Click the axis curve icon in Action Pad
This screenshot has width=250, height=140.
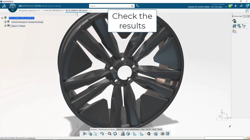coord(234,31)
